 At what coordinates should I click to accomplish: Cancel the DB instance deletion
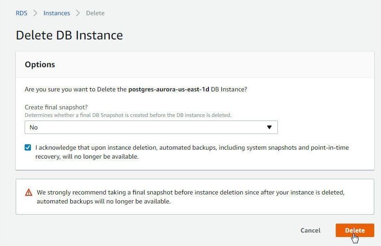[310, 230]
